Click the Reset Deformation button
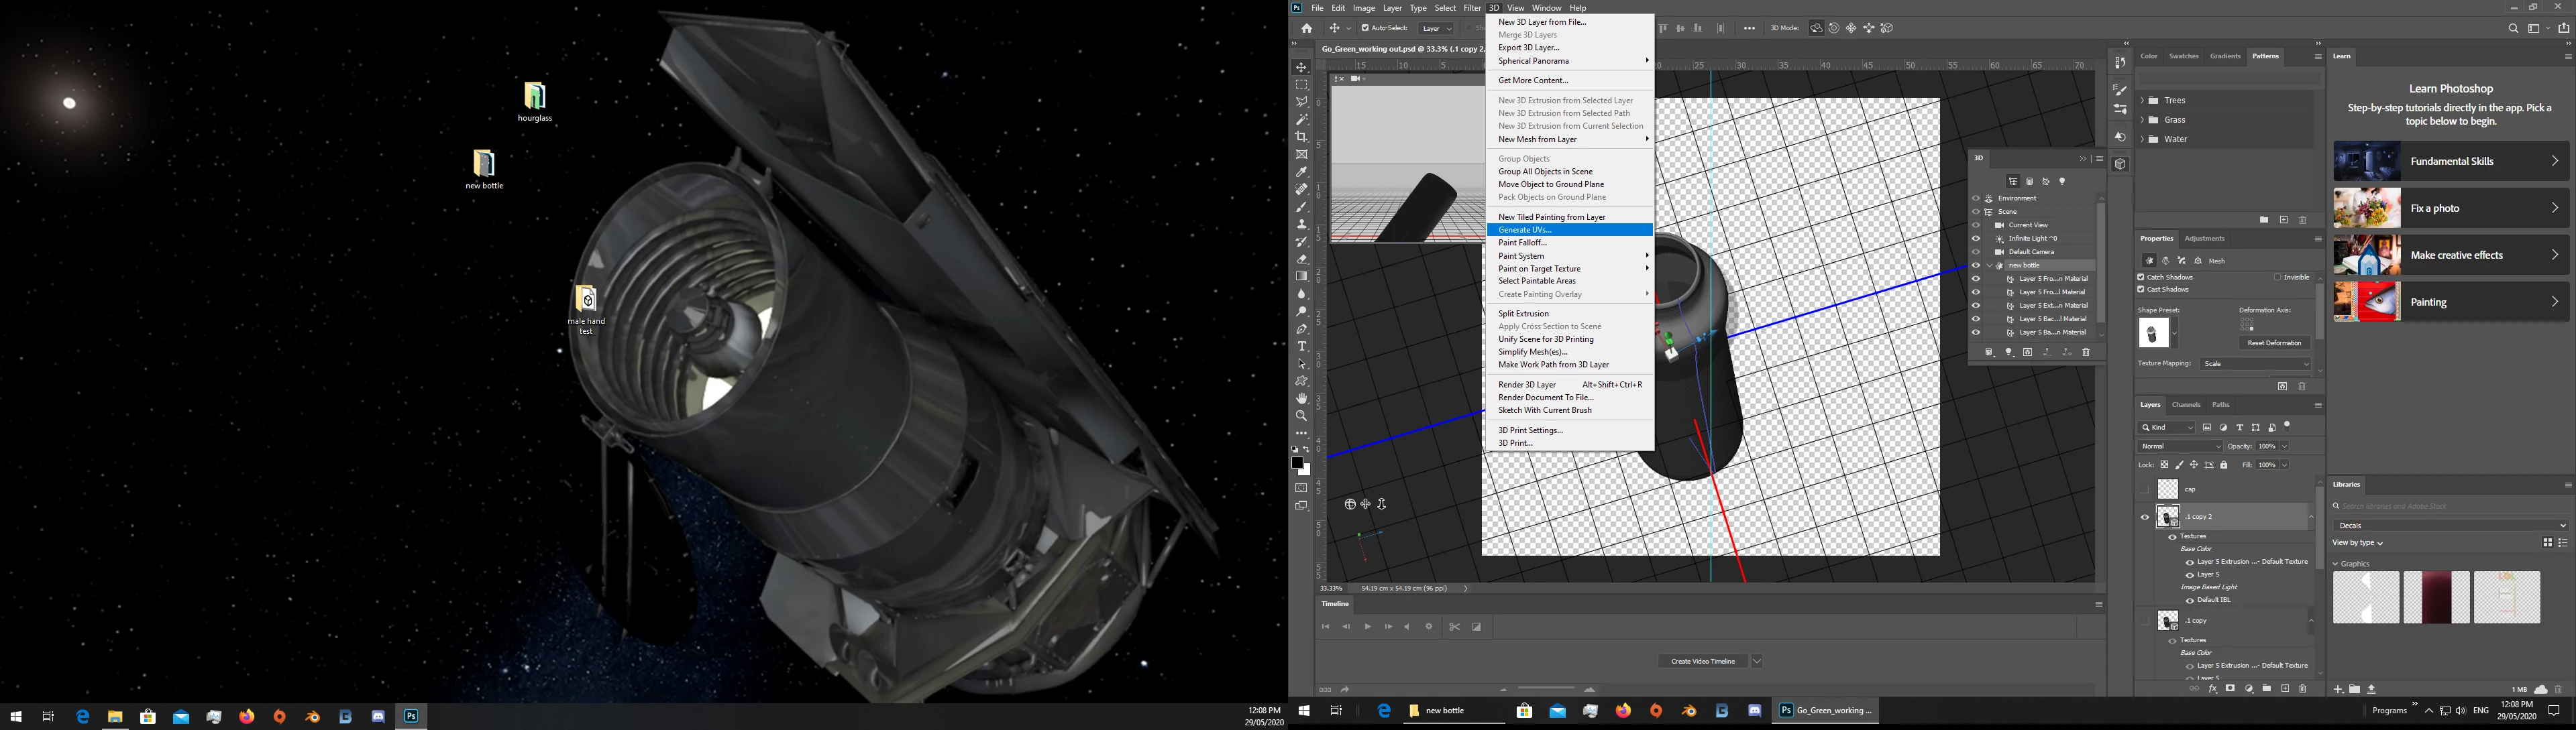 2274,343
